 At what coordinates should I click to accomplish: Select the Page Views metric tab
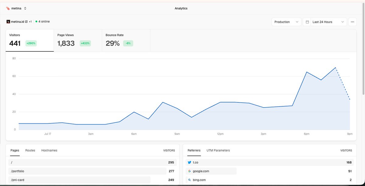pos(78,40)
